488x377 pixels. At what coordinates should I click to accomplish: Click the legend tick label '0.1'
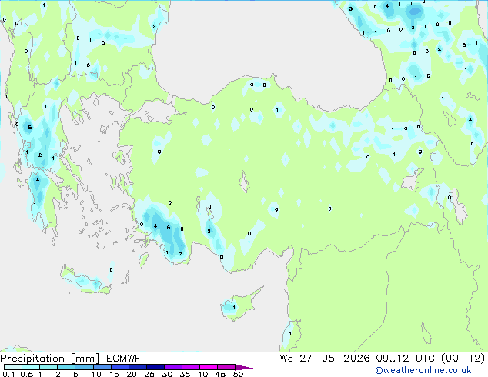click(8, 374)
